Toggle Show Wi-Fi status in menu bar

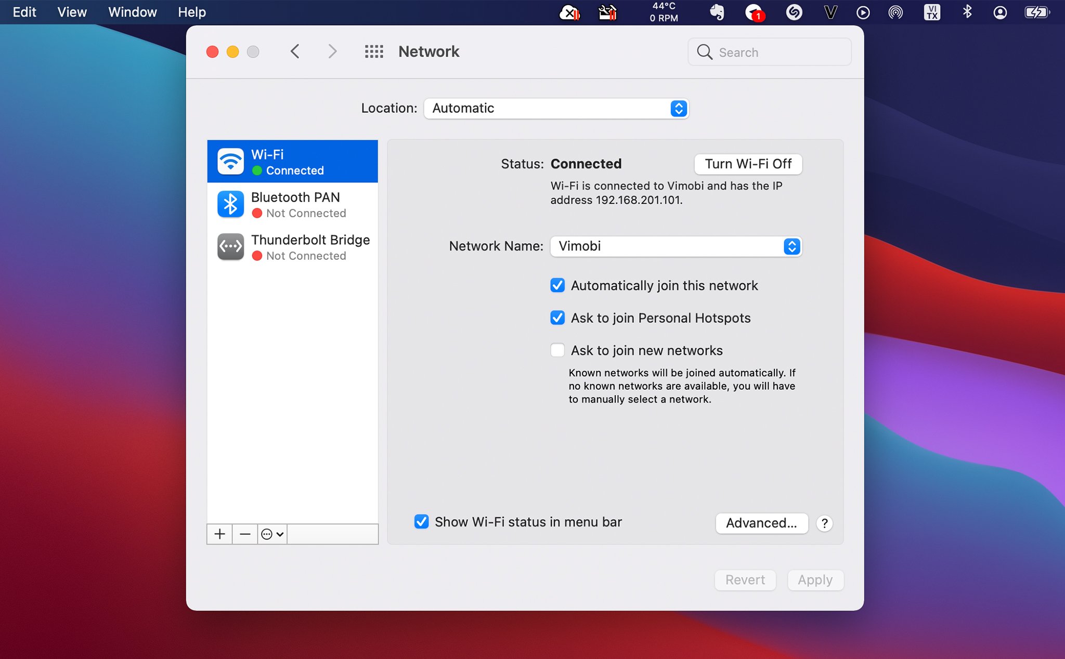point(421,522)
